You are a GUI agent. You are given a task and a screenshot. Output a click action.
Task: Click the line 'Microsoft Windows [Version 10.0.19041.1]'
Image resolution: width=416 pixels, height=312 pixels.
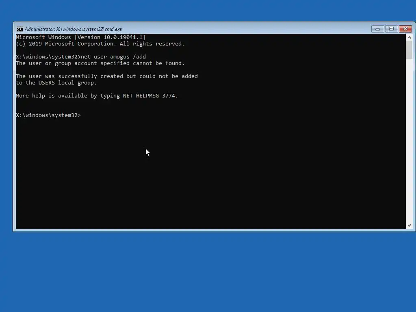(x=81, y=37)
